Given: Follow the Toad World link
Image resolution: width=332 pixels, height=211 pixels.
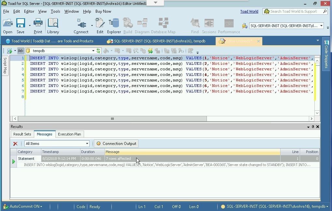Looking at the screenshot, I should pyautogui.click(x=249, y=11).
